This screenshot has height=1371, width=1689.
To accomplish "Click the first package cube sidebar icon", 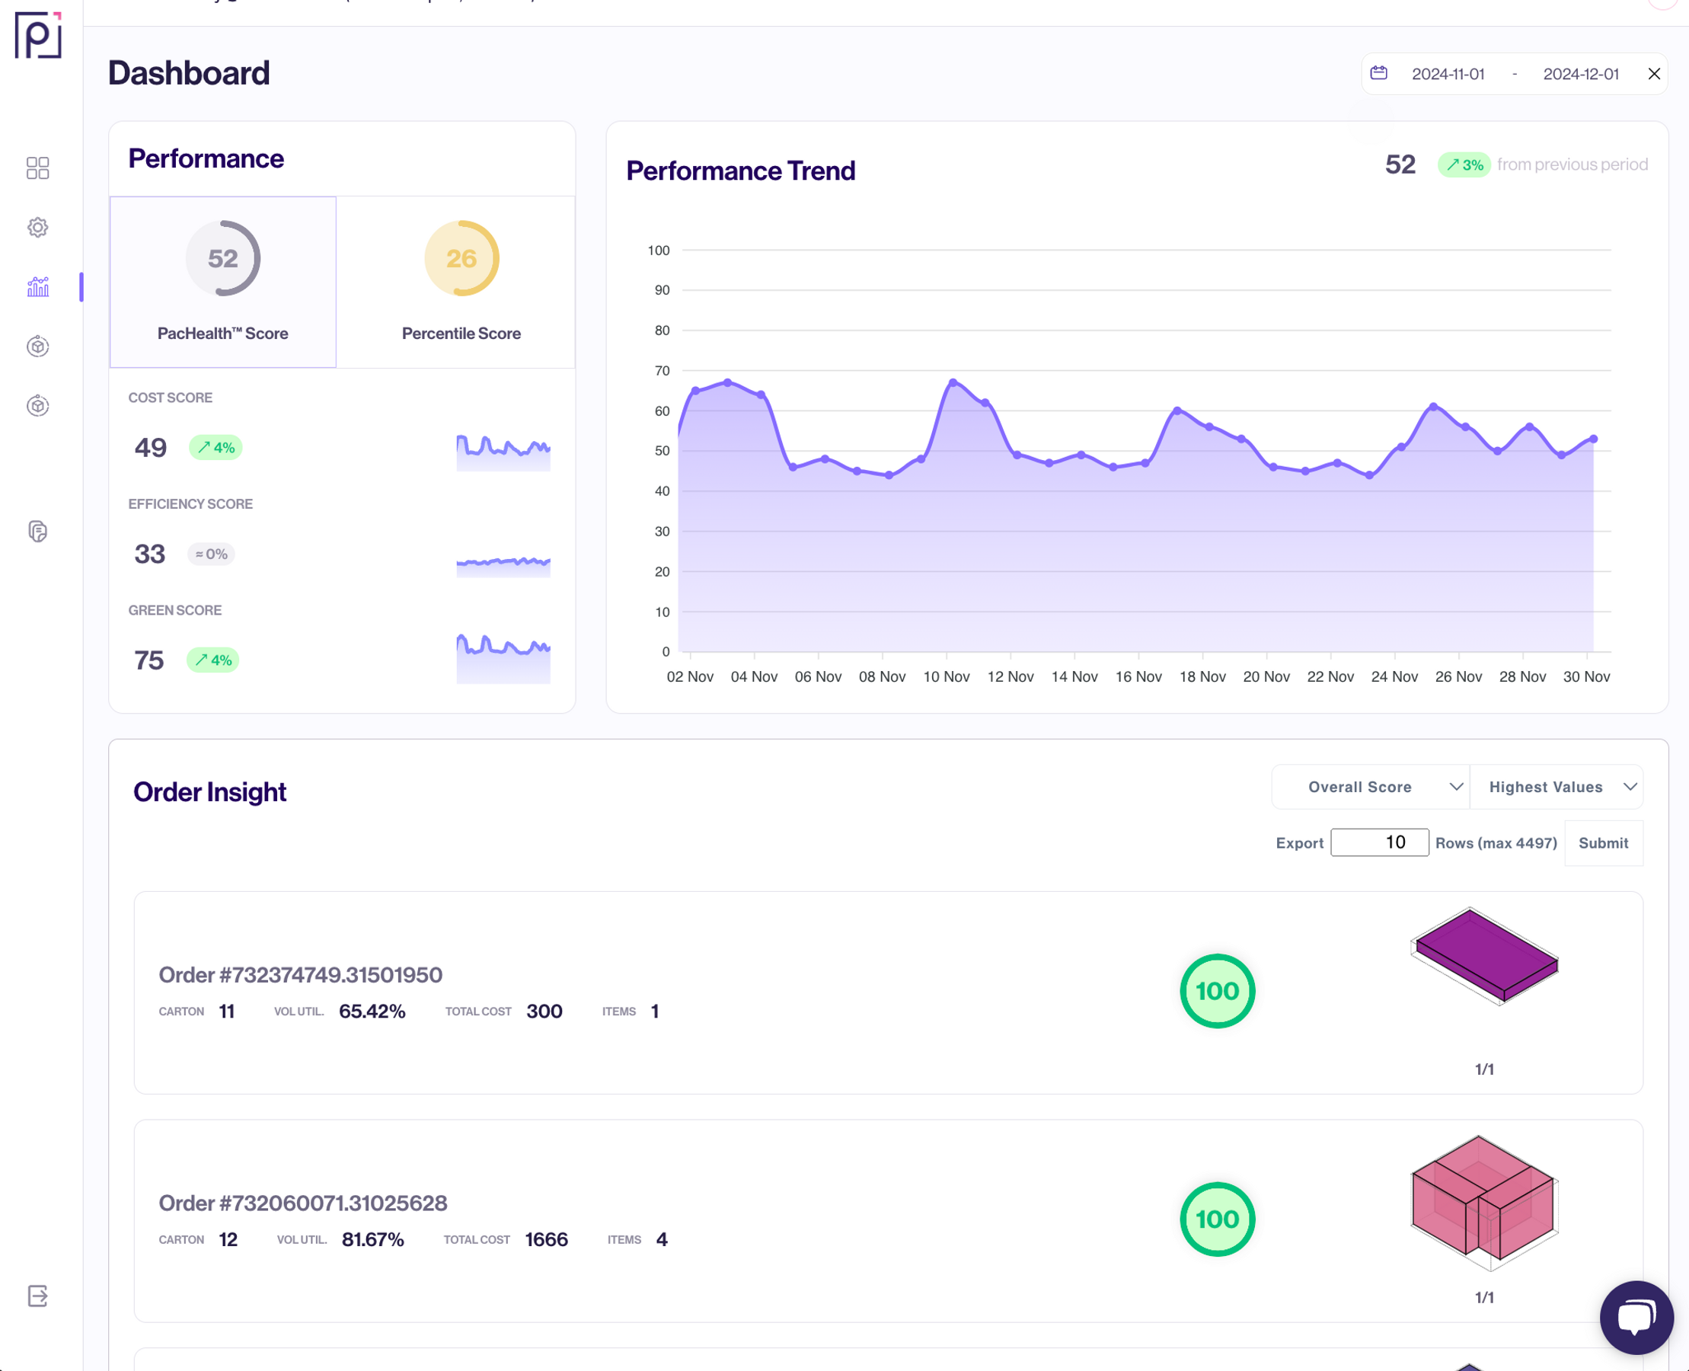I will coord(38,346).
